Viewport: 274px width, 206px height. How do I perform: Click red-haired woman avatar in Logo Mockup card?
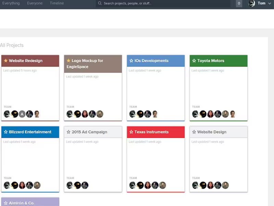pyautogui.click(x=85, y=114)
